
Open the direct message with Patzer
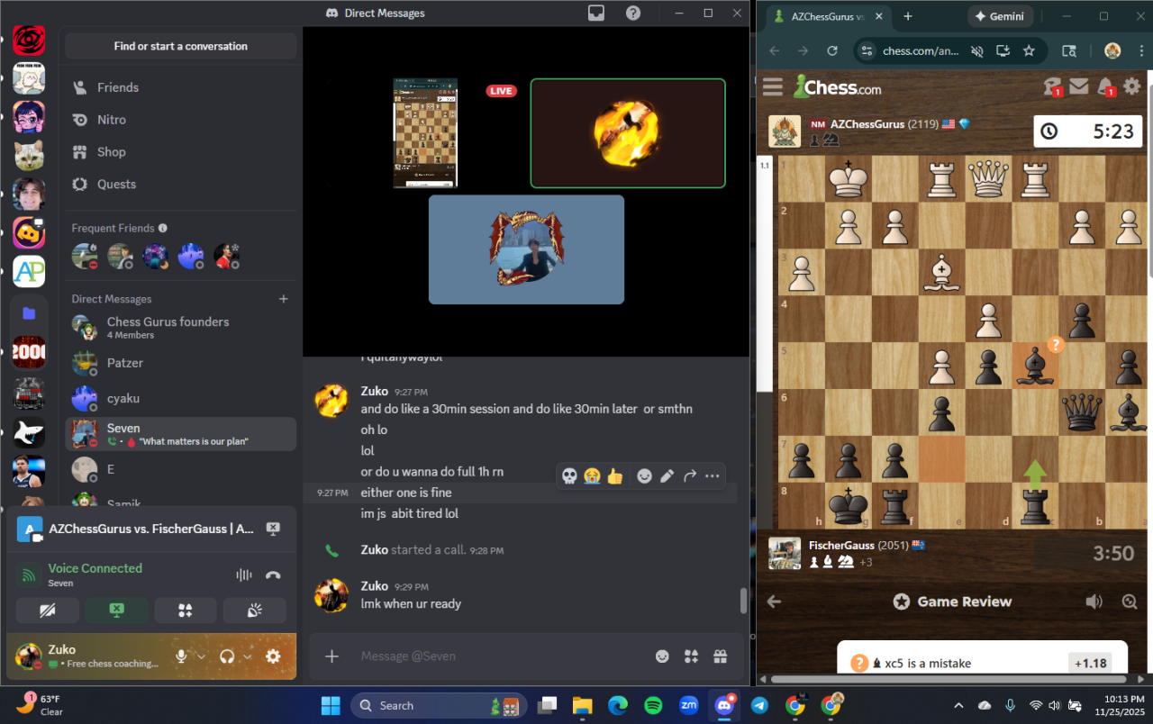coord(180,363)
